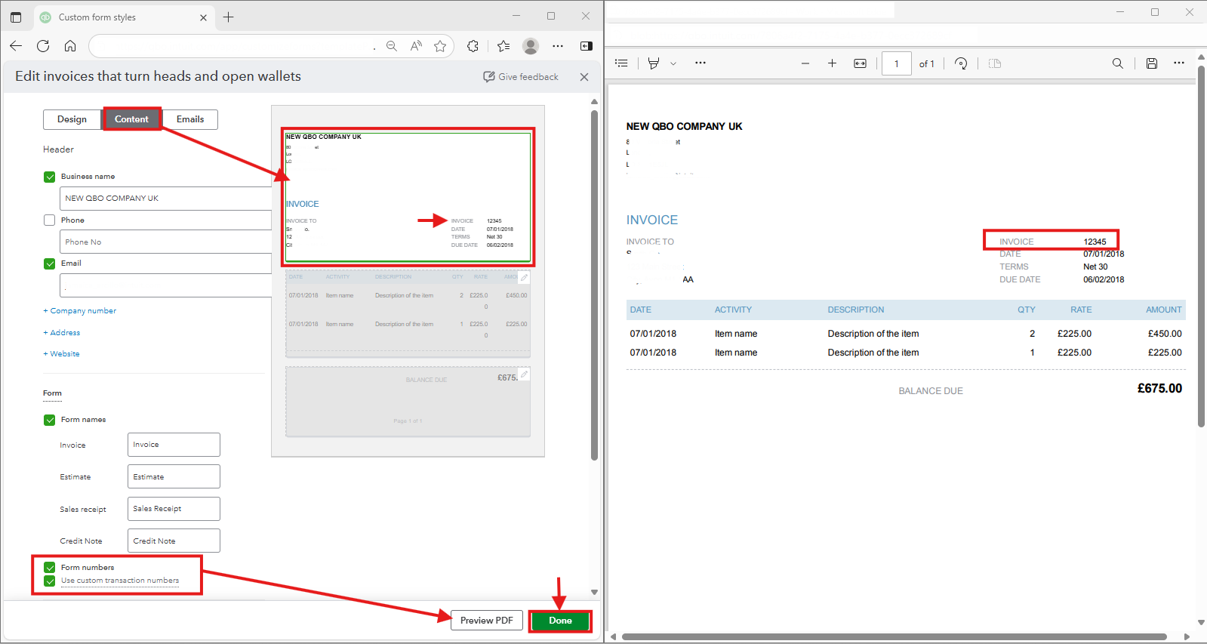1207x644 pixels.
Task: Click the favorites star in address bar
Action: coord(440,46)
